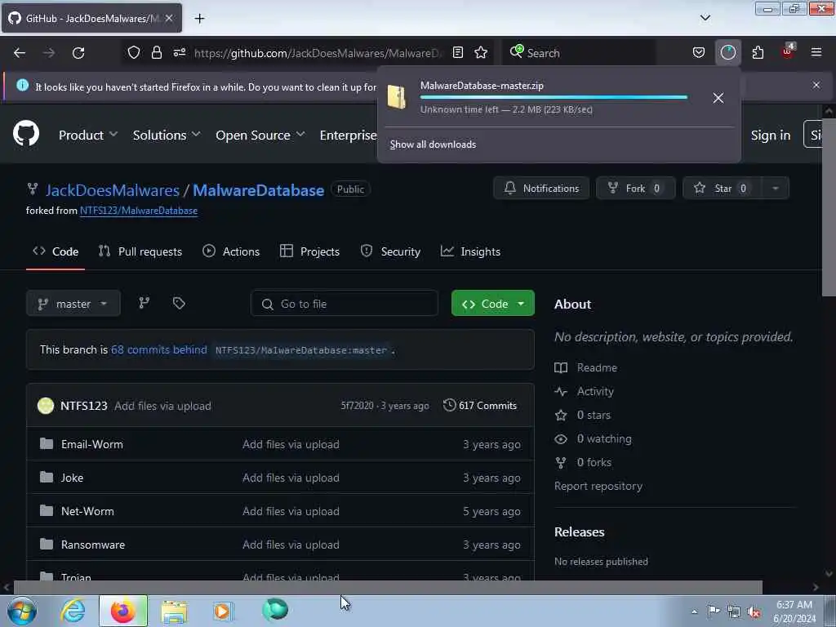The image size is (836, 627).
Task: Open the Firefox hamburger menu
Action: pyautogui.click(x=816, y=52)
